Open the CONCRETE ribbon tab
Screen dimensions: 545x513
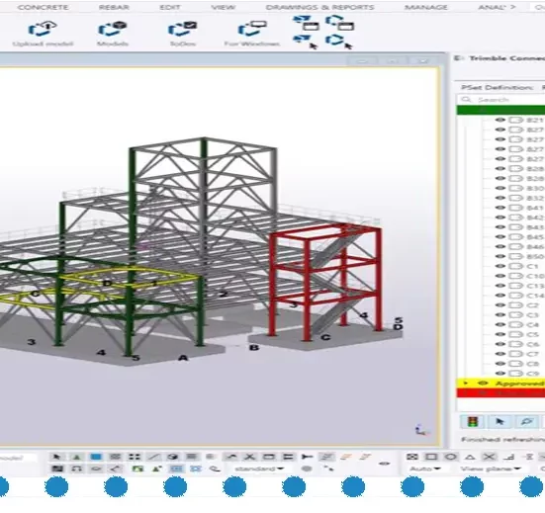coord(43,7)
